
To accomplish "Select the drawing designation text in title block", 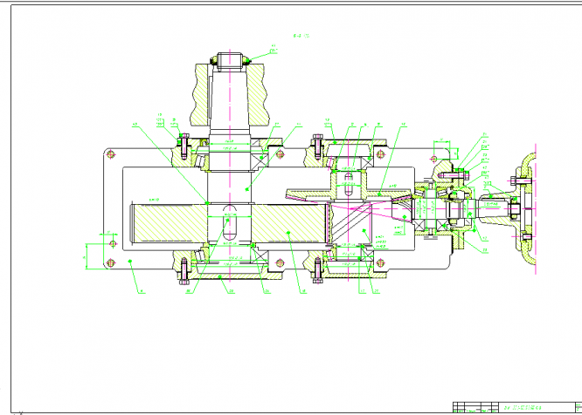I will coord(523,408).
